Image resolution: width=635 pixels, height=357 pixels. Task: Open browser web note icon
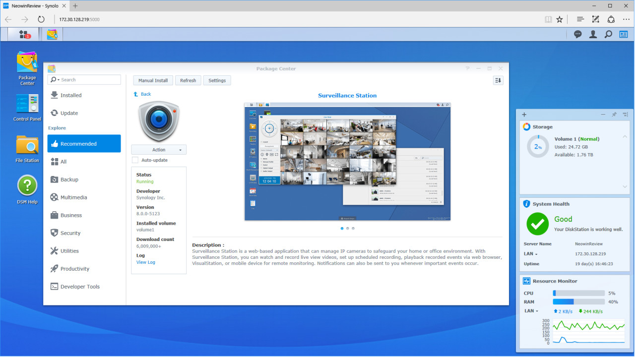(x=596, y=19)
